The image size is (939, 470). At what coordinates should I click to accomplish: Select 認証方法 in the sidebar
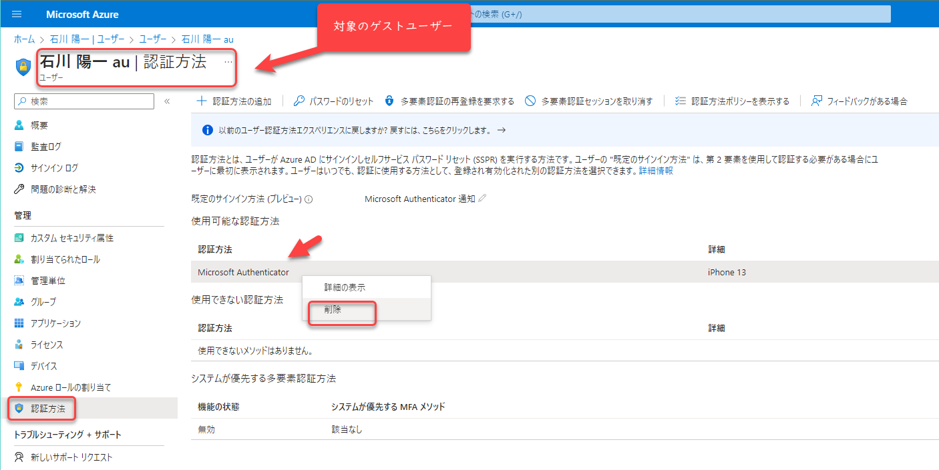tap(47, 408)
